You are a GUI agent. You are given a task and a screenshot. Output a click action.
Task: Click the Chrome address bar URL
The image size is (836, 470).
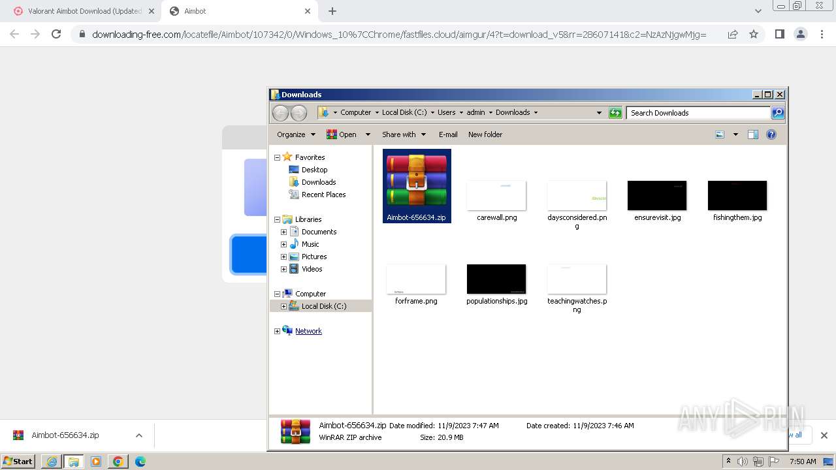click(399, 35)
